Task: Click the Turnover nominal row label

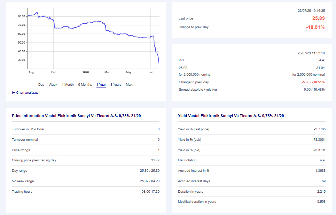Action: (x=25, y=140)
